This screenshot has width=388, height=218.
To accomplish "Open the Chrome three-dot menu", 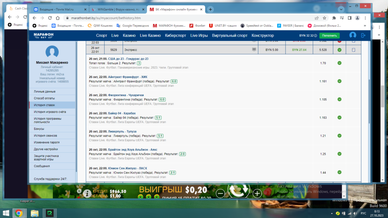I will tap(365, 18).
